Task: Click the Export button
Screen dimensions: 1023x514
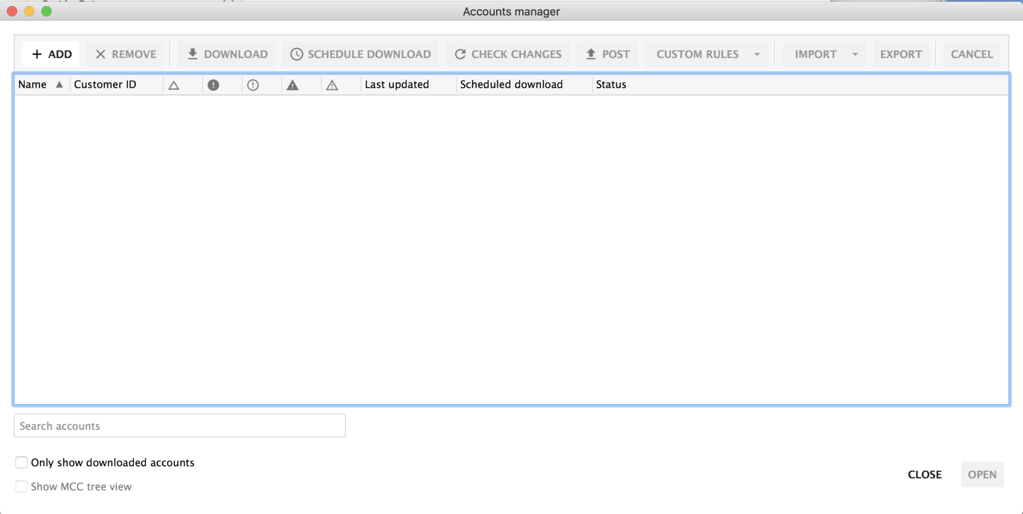Action: click(901, 54)
